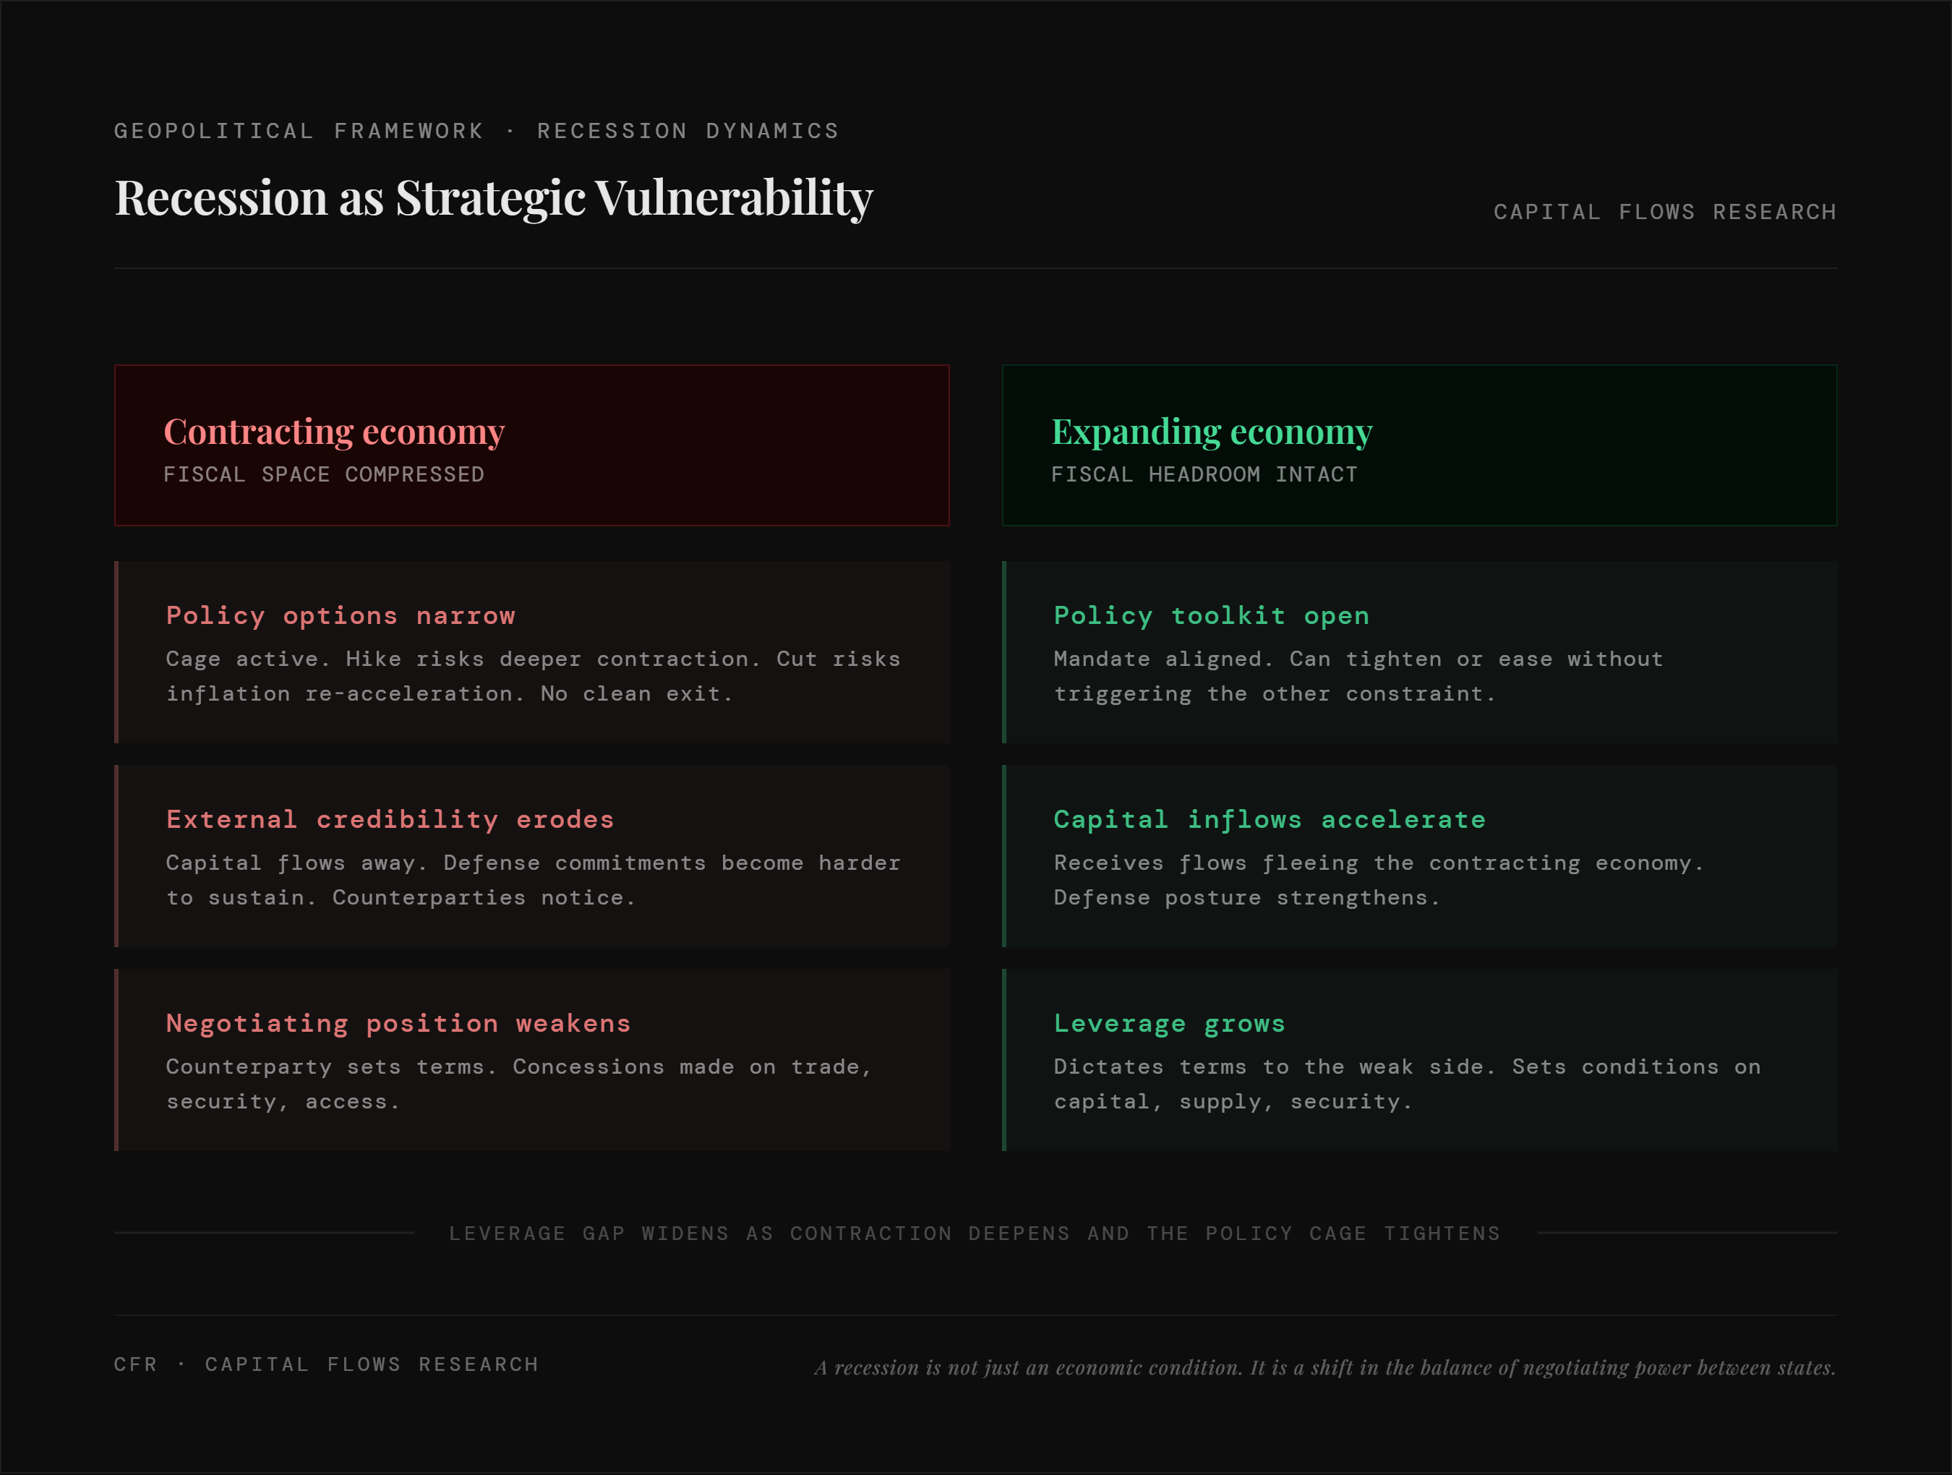Screen dimensions: 1952x1475
Task: Click the Fiscal Headroom Intact subtitle
Action: tap(1204, 474)
